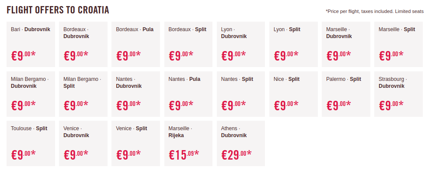Select the Lyon to Dubrovnik flight card
Screen dimensions: 428x170
(x=241, y=45)
